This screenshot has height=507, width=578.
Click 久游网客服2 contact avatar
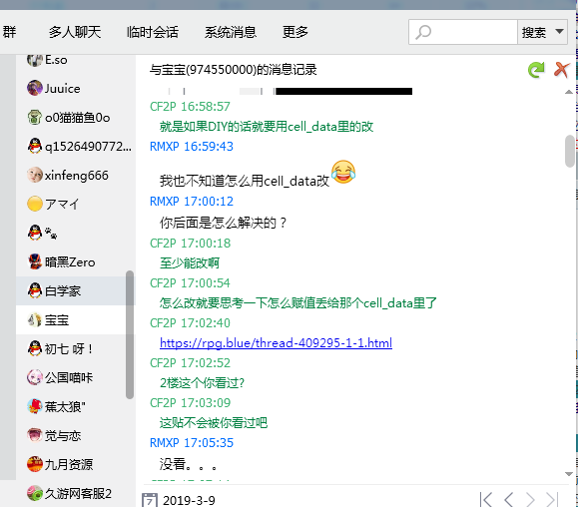[35, 493]
